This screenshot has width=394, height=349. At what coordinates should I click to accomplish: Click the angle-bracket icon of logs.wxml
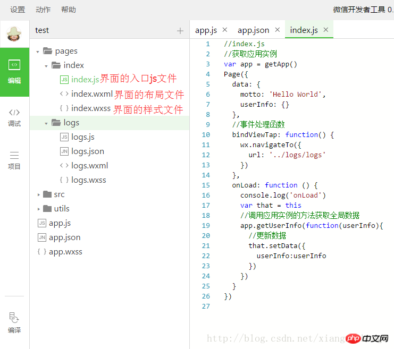64,165
